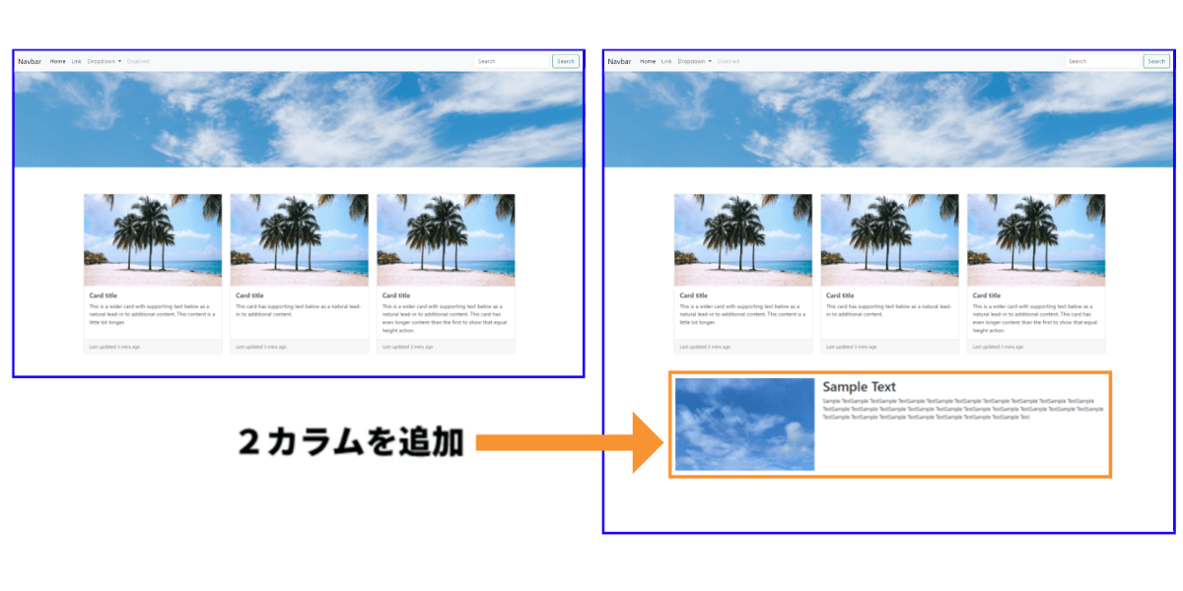Viewport: 1183px width, 591px height.
Task: Click 'Card title' of the 'This card has supporting' card, left screenshot
Action: click(x=249, y=295)
